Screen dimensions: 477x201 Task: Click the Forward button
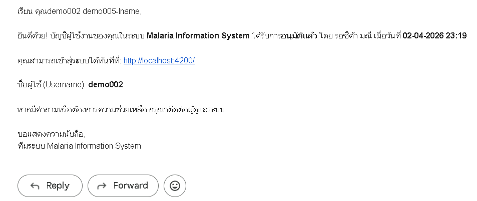123,186
